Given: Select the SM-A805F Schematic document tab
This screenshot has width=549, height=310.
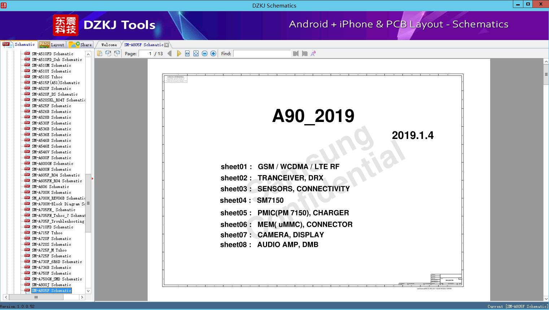Looking at the screenshot, I should tap(144, 45).
